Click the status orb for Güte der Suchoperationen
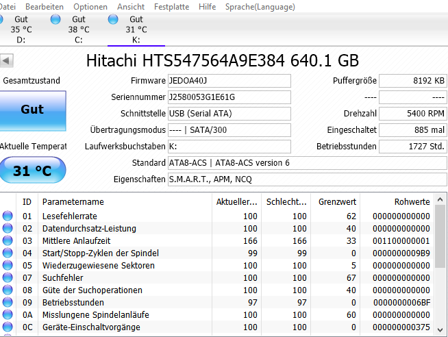This screenshot has height=337, width=448. [x=8, y=290]
